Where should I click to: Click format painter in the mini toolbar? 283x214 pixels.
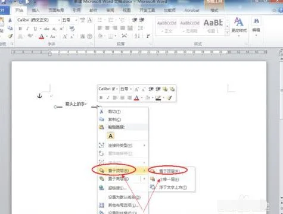pyautogui.click(x=169, y=97)
